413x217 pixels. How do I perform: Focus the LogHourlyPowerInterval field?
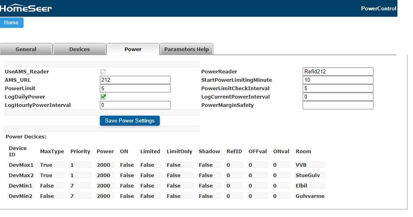(135, 105)
